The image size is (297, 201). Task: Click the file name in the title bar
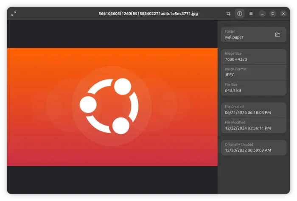point(148,14)
